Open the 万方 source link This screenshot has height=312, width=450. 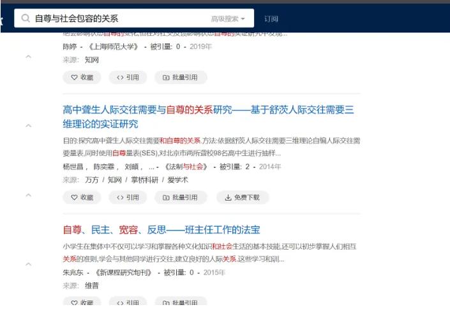[x=92, y=180]
